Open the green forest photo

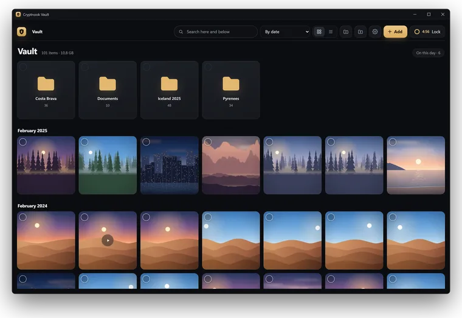point(108,165)
